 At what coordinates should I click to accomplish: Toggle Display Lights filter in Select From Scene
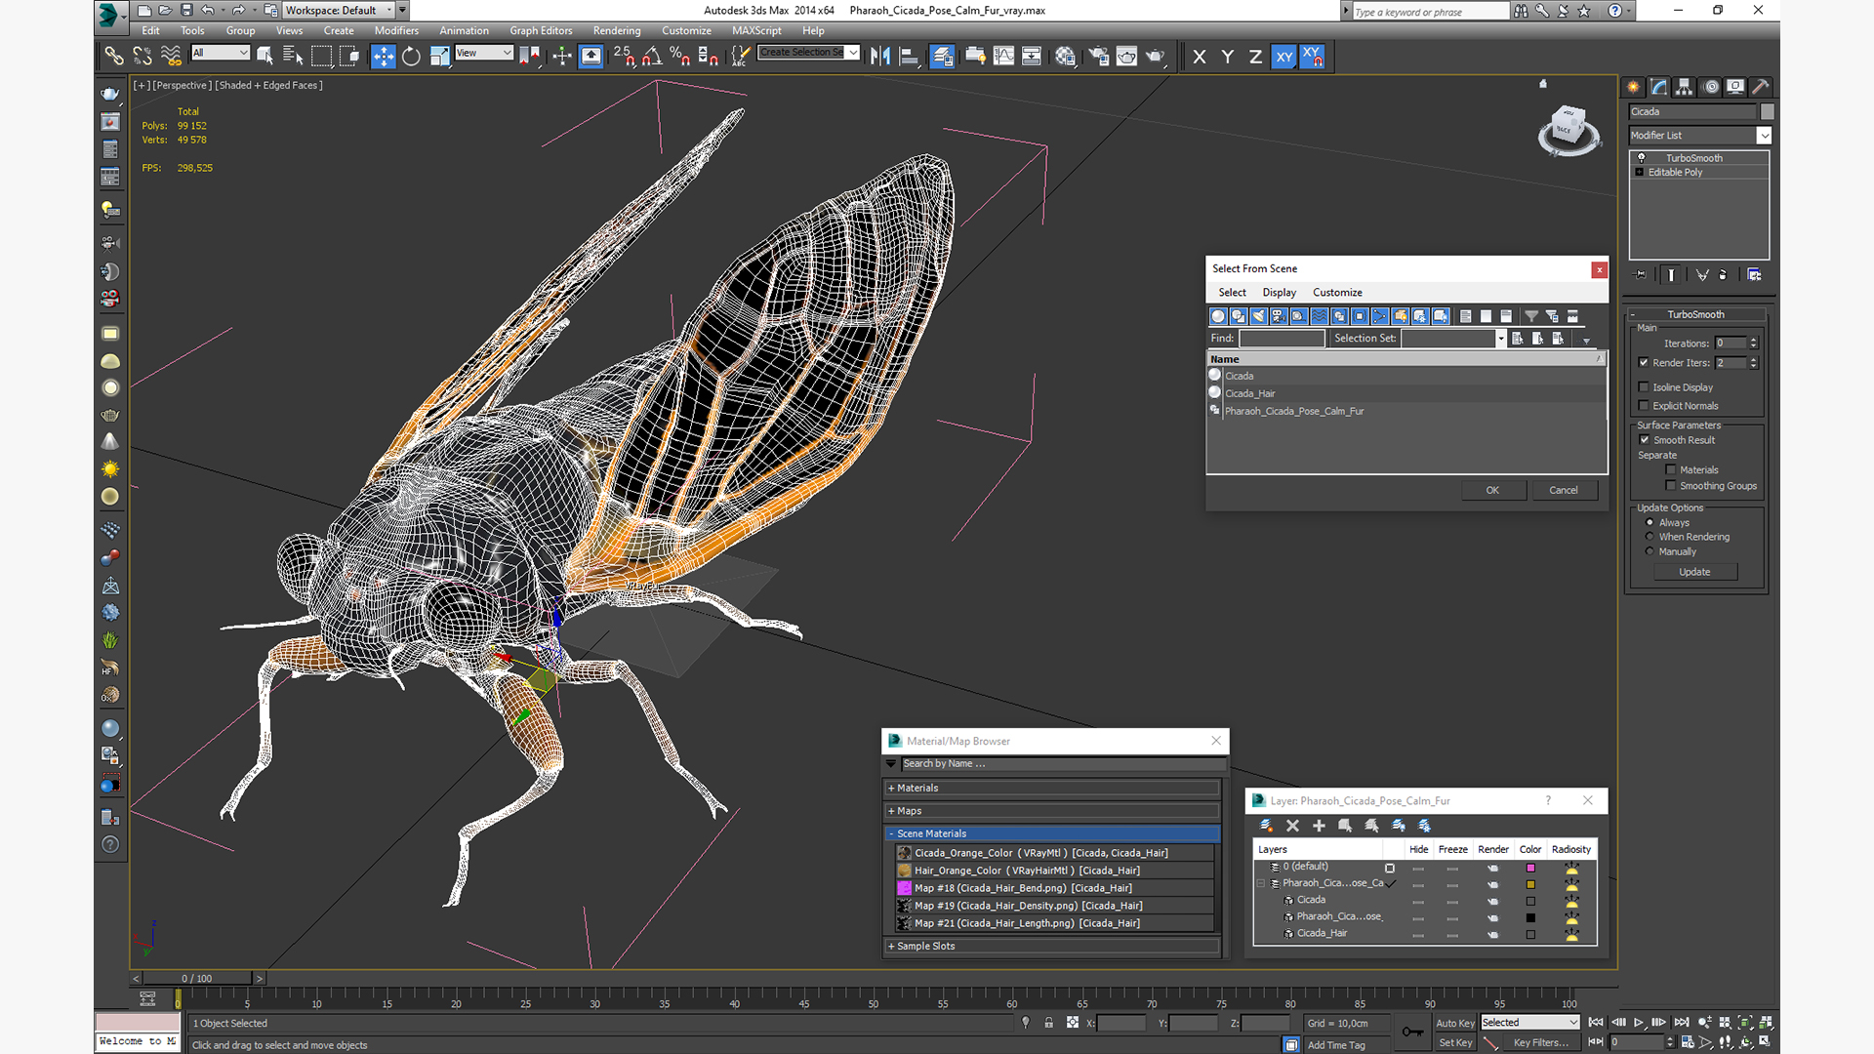click(1258, 316)
